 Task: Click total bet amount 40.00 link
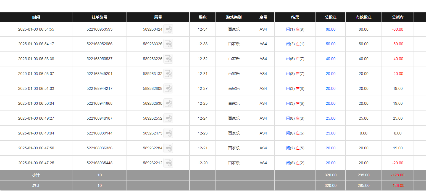coord(330,59)
